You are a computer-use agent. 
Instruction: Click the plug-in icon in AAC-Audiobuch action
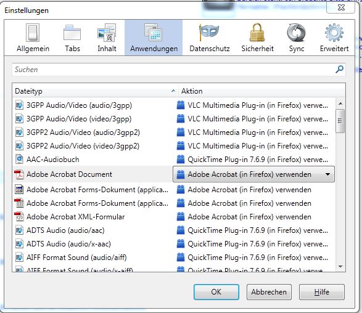pos(181,159)
